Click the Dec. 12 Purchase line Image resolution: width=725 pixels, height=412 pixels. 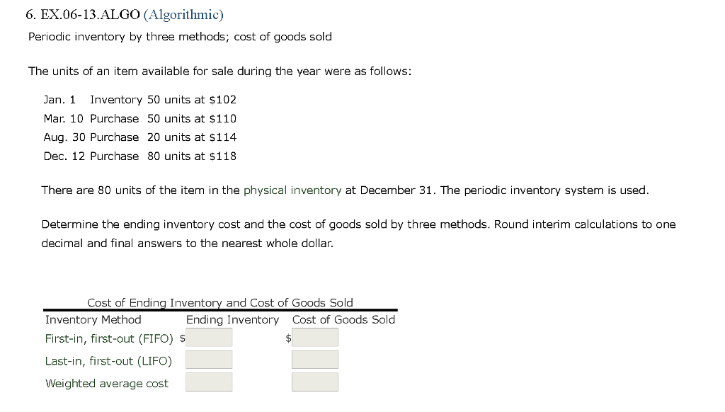[139, 156]
